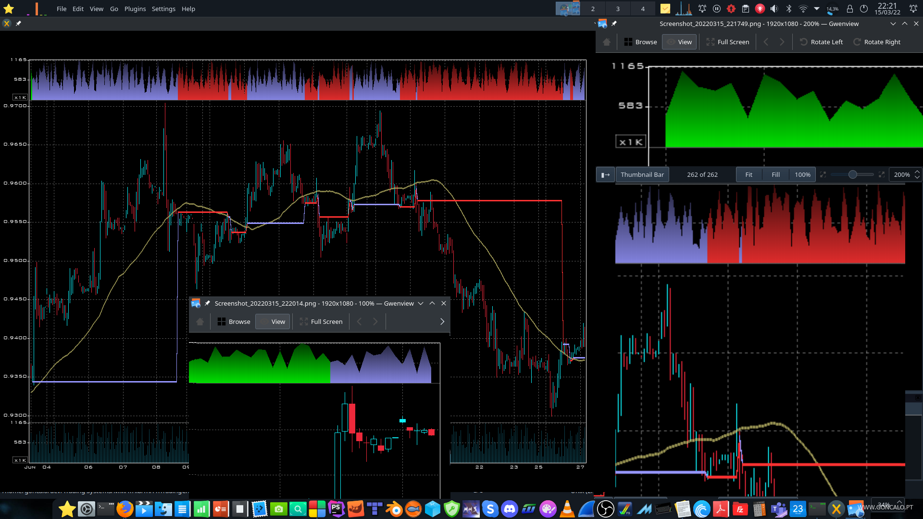Viewport: 923px width, 519px height.
Task: Toggle View in the 100% Gwenview window
Action: (273, 321)
